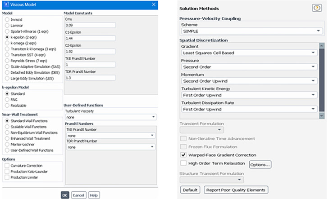The height and width of the screenshot is (199, 329).
Task: Toggle Warped-Face Gradient Correction checkbox
Action: [183, 155]
